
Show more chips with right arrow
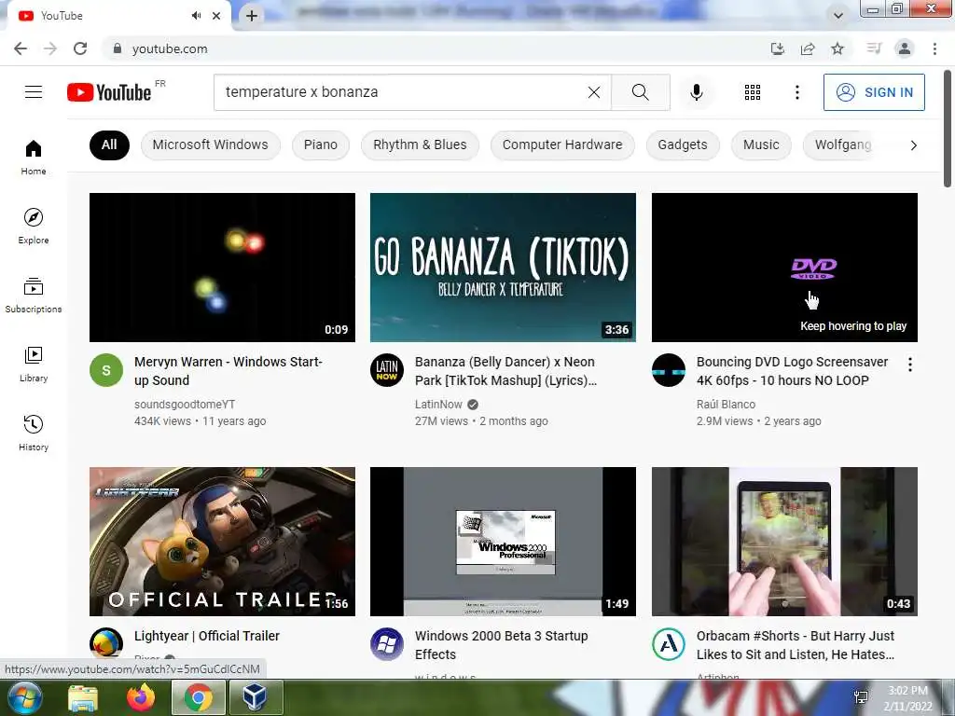tap(913, 145)
